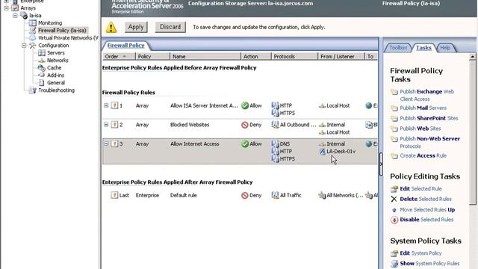Collapse rule 2 Blocked Websites expander
Viewport: 478px width, 269px height.
coord(106,125)
